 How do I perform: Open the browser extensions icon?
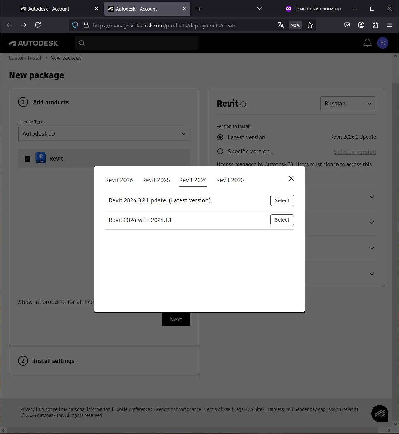(x=375, y=25)
